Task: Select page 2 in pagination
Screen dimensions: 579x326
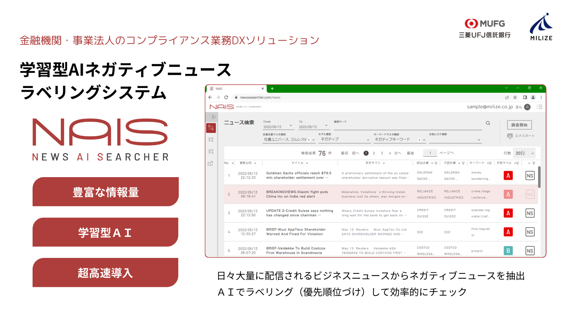Action: [x=374, y=153]
